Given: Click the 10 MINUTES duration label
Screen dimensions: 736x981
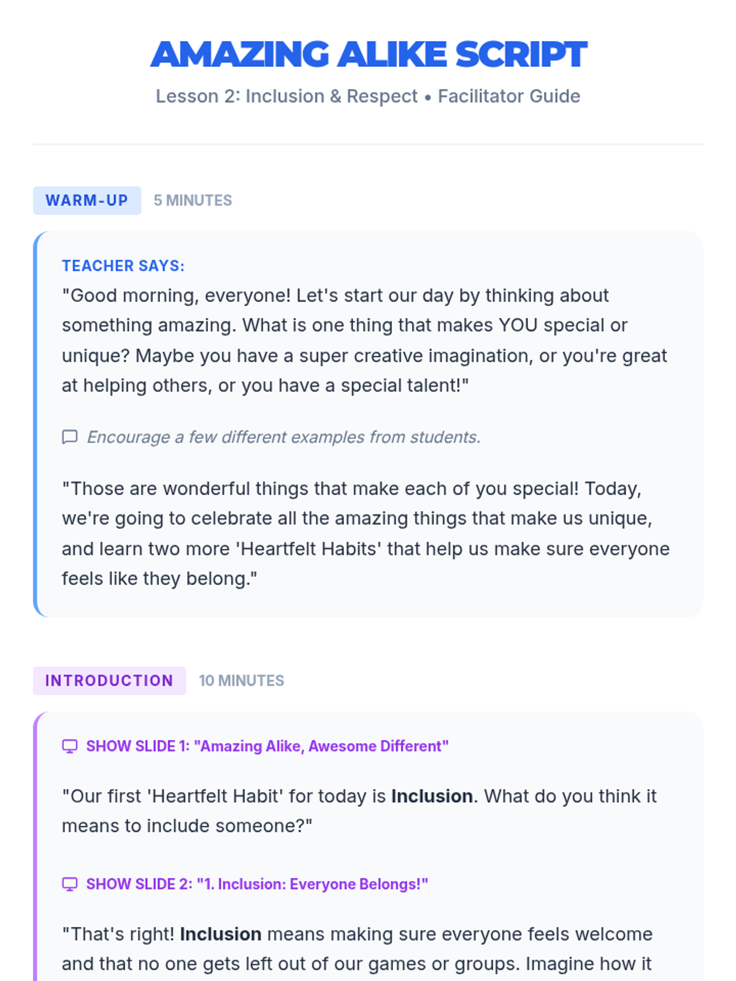Looking at the screenshot, I should [x=241, y=681].
